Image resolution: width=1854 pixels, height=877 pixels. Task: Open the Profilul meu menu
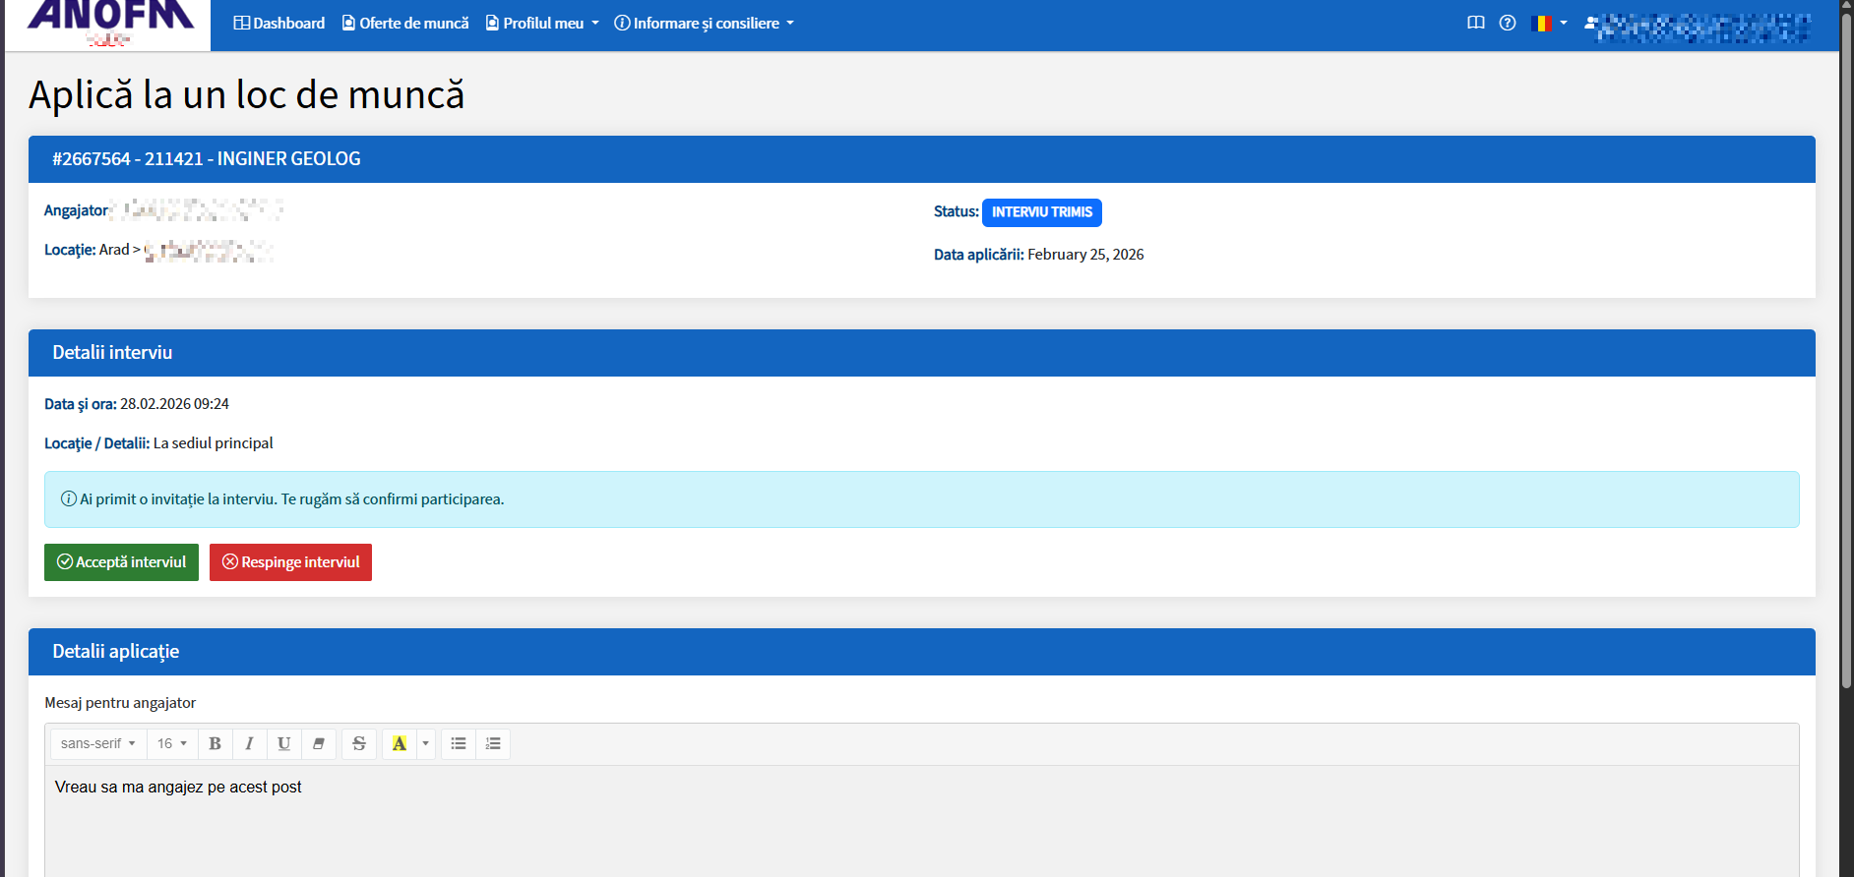[x=542, y=23]
